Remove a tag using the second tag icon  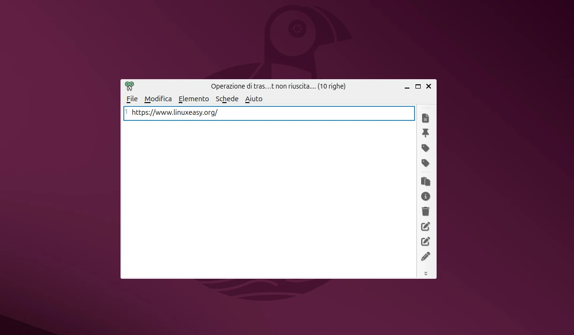(x=425, y=163)
